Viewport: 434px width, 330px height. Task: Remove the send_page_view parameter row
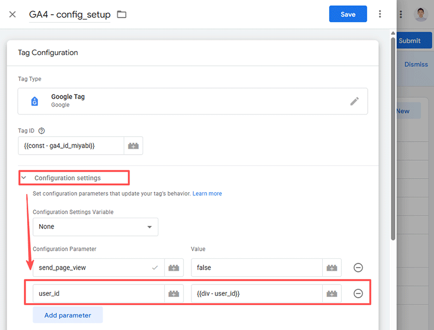[358, 268]
